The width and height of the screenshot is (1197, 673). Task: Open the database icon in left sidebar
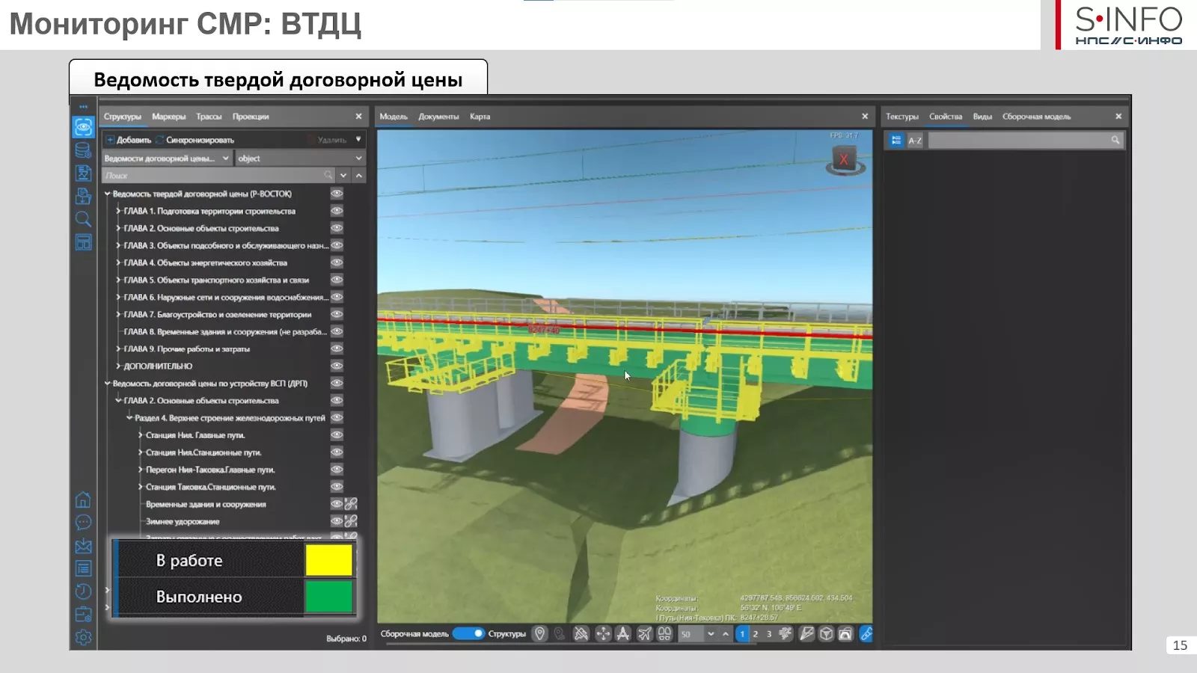pos(83,150)
